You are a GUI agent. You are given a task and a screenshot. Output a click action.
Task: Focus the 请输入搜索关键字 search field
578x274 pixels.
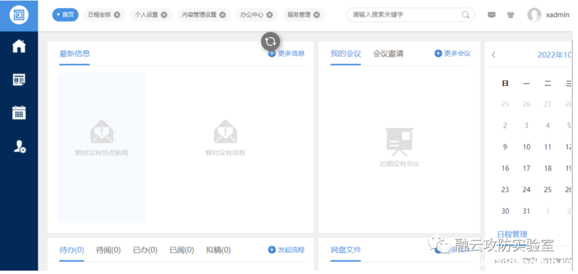[x=411, y=15]
